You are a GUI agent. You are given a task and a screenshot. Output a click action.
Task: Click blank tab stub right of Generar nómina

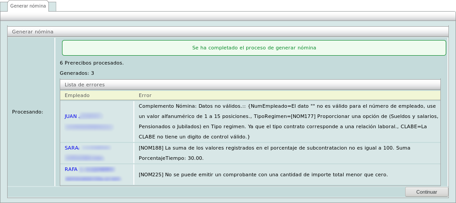[52, 6]
